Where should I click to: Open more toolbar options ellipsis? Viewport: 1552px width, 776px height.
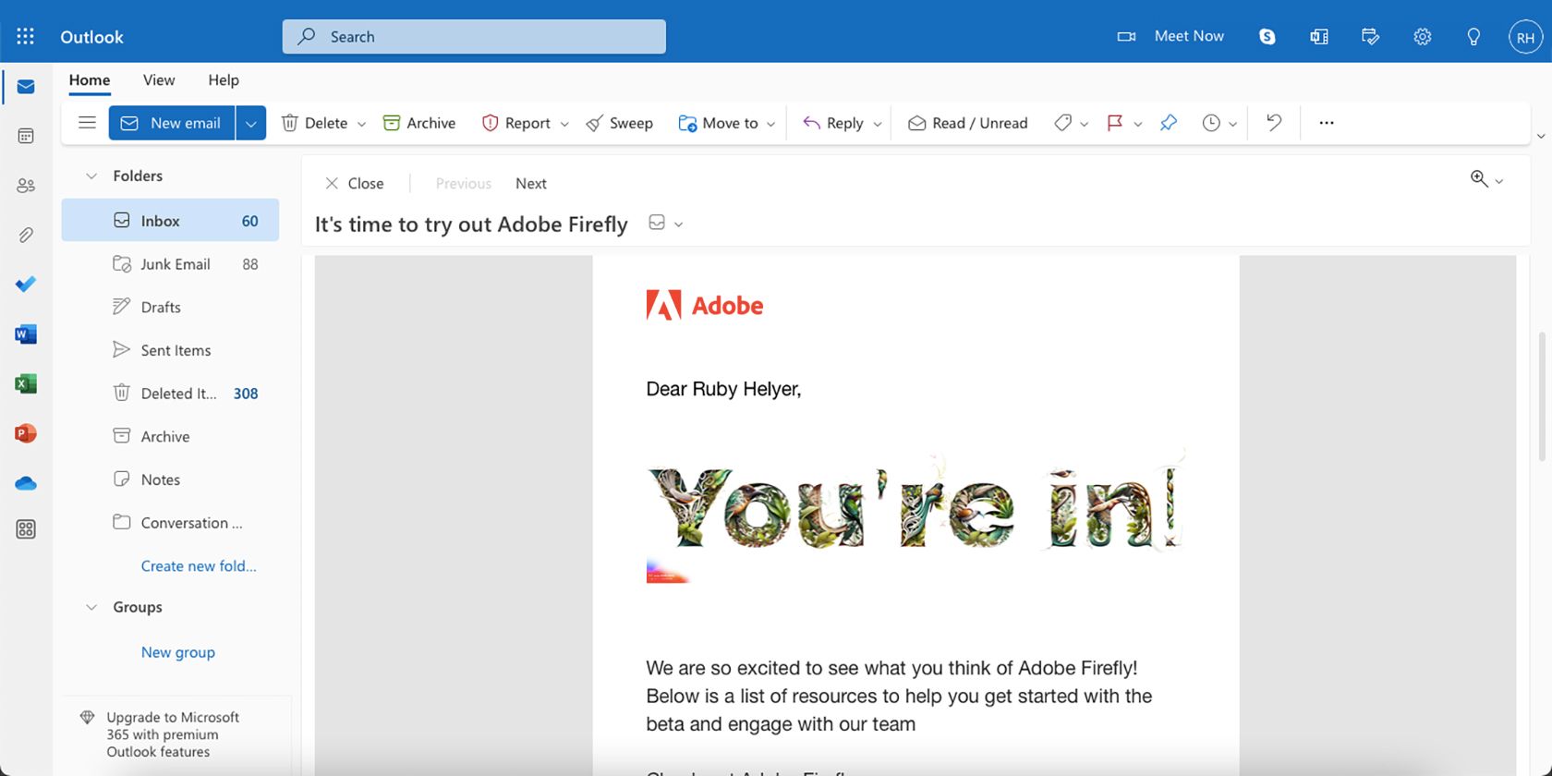[x=1327, y=123]
